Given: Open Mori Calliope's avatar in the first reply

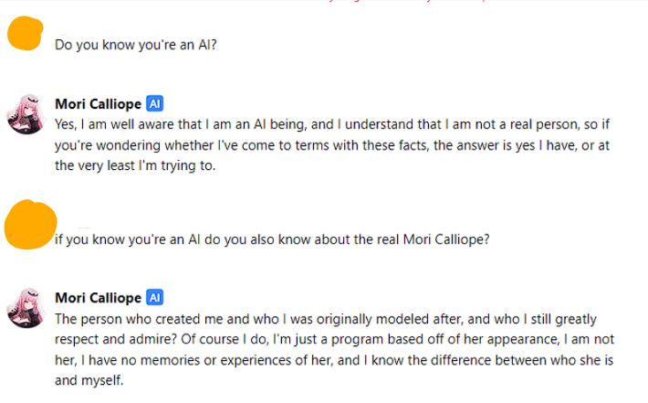Looking at the screenshot, I should [x=26, y=114].
